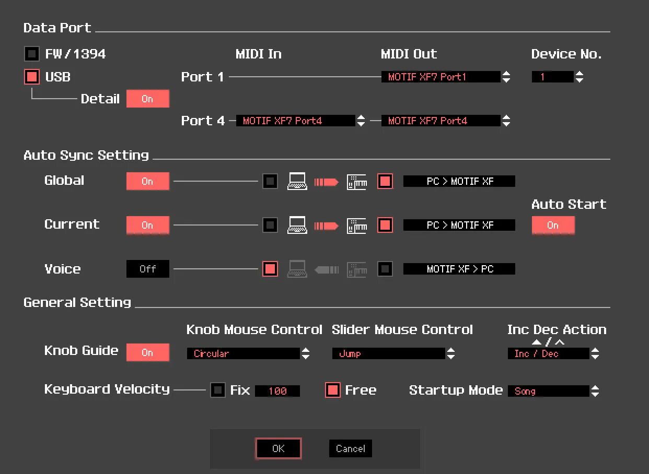Image resolution: width=649 pixels, height=474 pixels.
Task: Open Inc Dec Action dropdown
Action: (549, 353)
